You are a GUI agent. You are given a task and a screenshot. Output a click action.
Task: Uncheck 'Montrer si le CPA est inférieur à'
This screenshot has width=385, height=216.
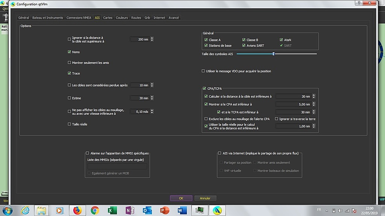206,104
